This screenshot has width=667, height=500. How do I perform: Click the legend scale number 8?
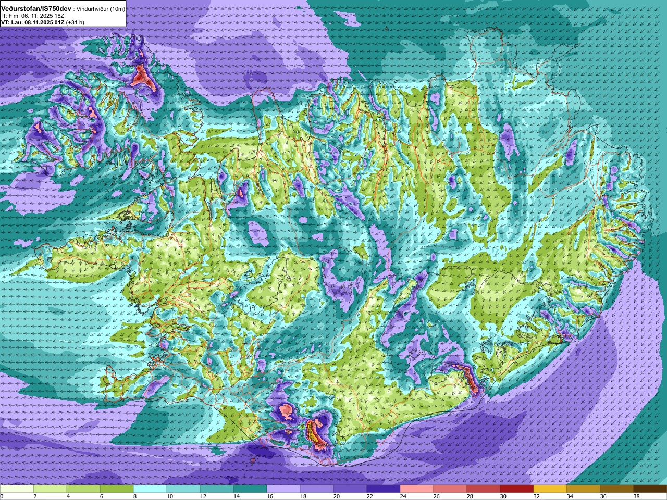click(x=134, y=496)
